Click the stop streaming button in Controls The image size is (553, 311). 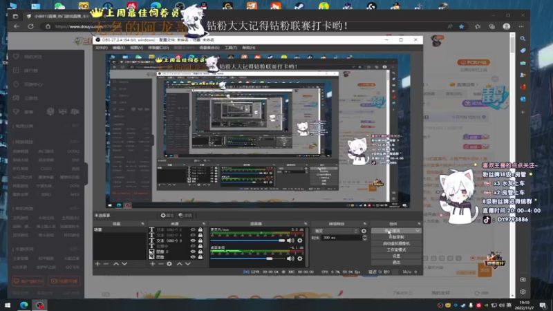point(396,231)
